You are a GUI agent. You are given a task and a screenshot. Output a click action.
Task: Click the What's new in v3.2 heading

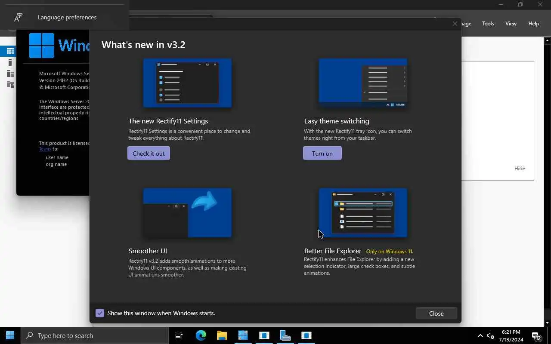pyautogui.click(x=143, y=45)
